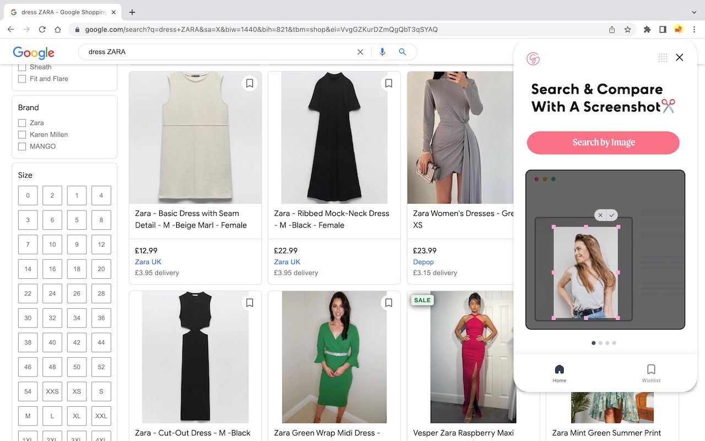705x441 pixels.
Task: Open the Zara UK link under £22.99
Action: coord(287,262)
